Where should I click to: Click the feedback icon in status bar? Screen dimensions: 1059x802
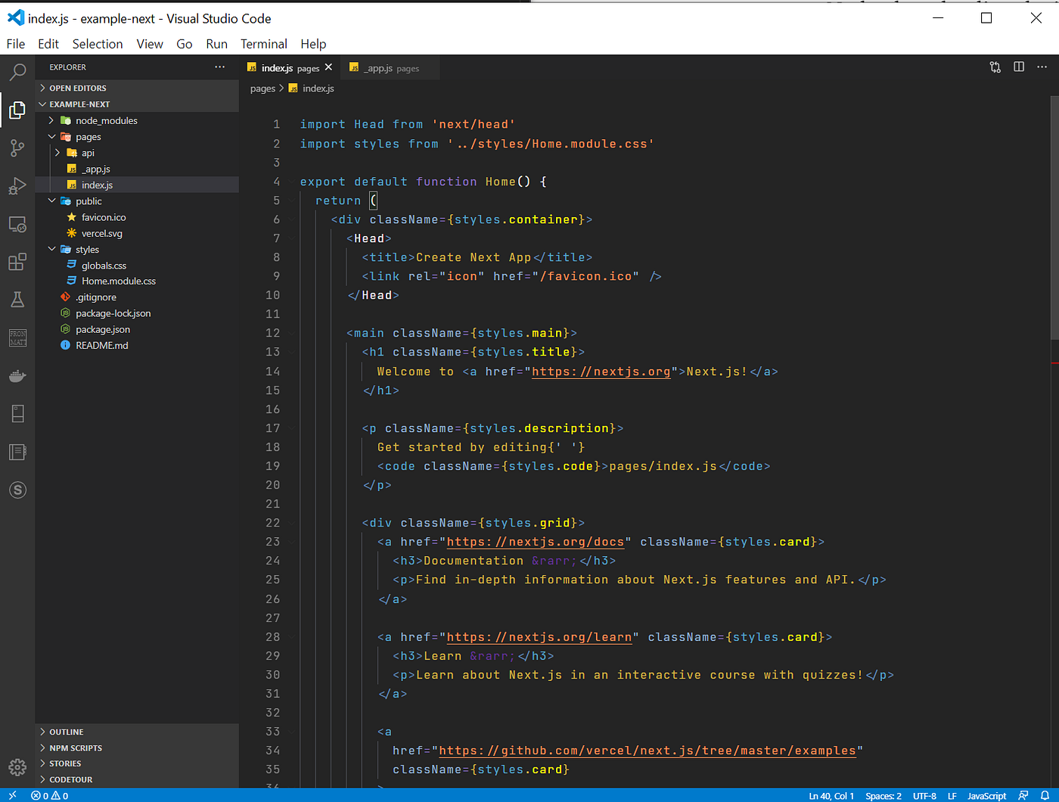coord(1023,795)
